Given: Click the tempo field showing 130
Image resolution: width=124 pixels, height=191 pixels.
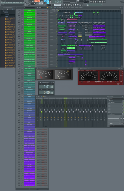Looking at the screenshot, I should click(41, 3).
